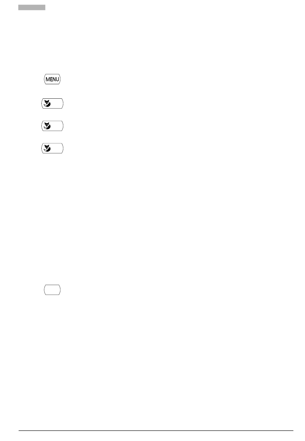Click the gray header bar at the top left

click(x=32, y=7)
